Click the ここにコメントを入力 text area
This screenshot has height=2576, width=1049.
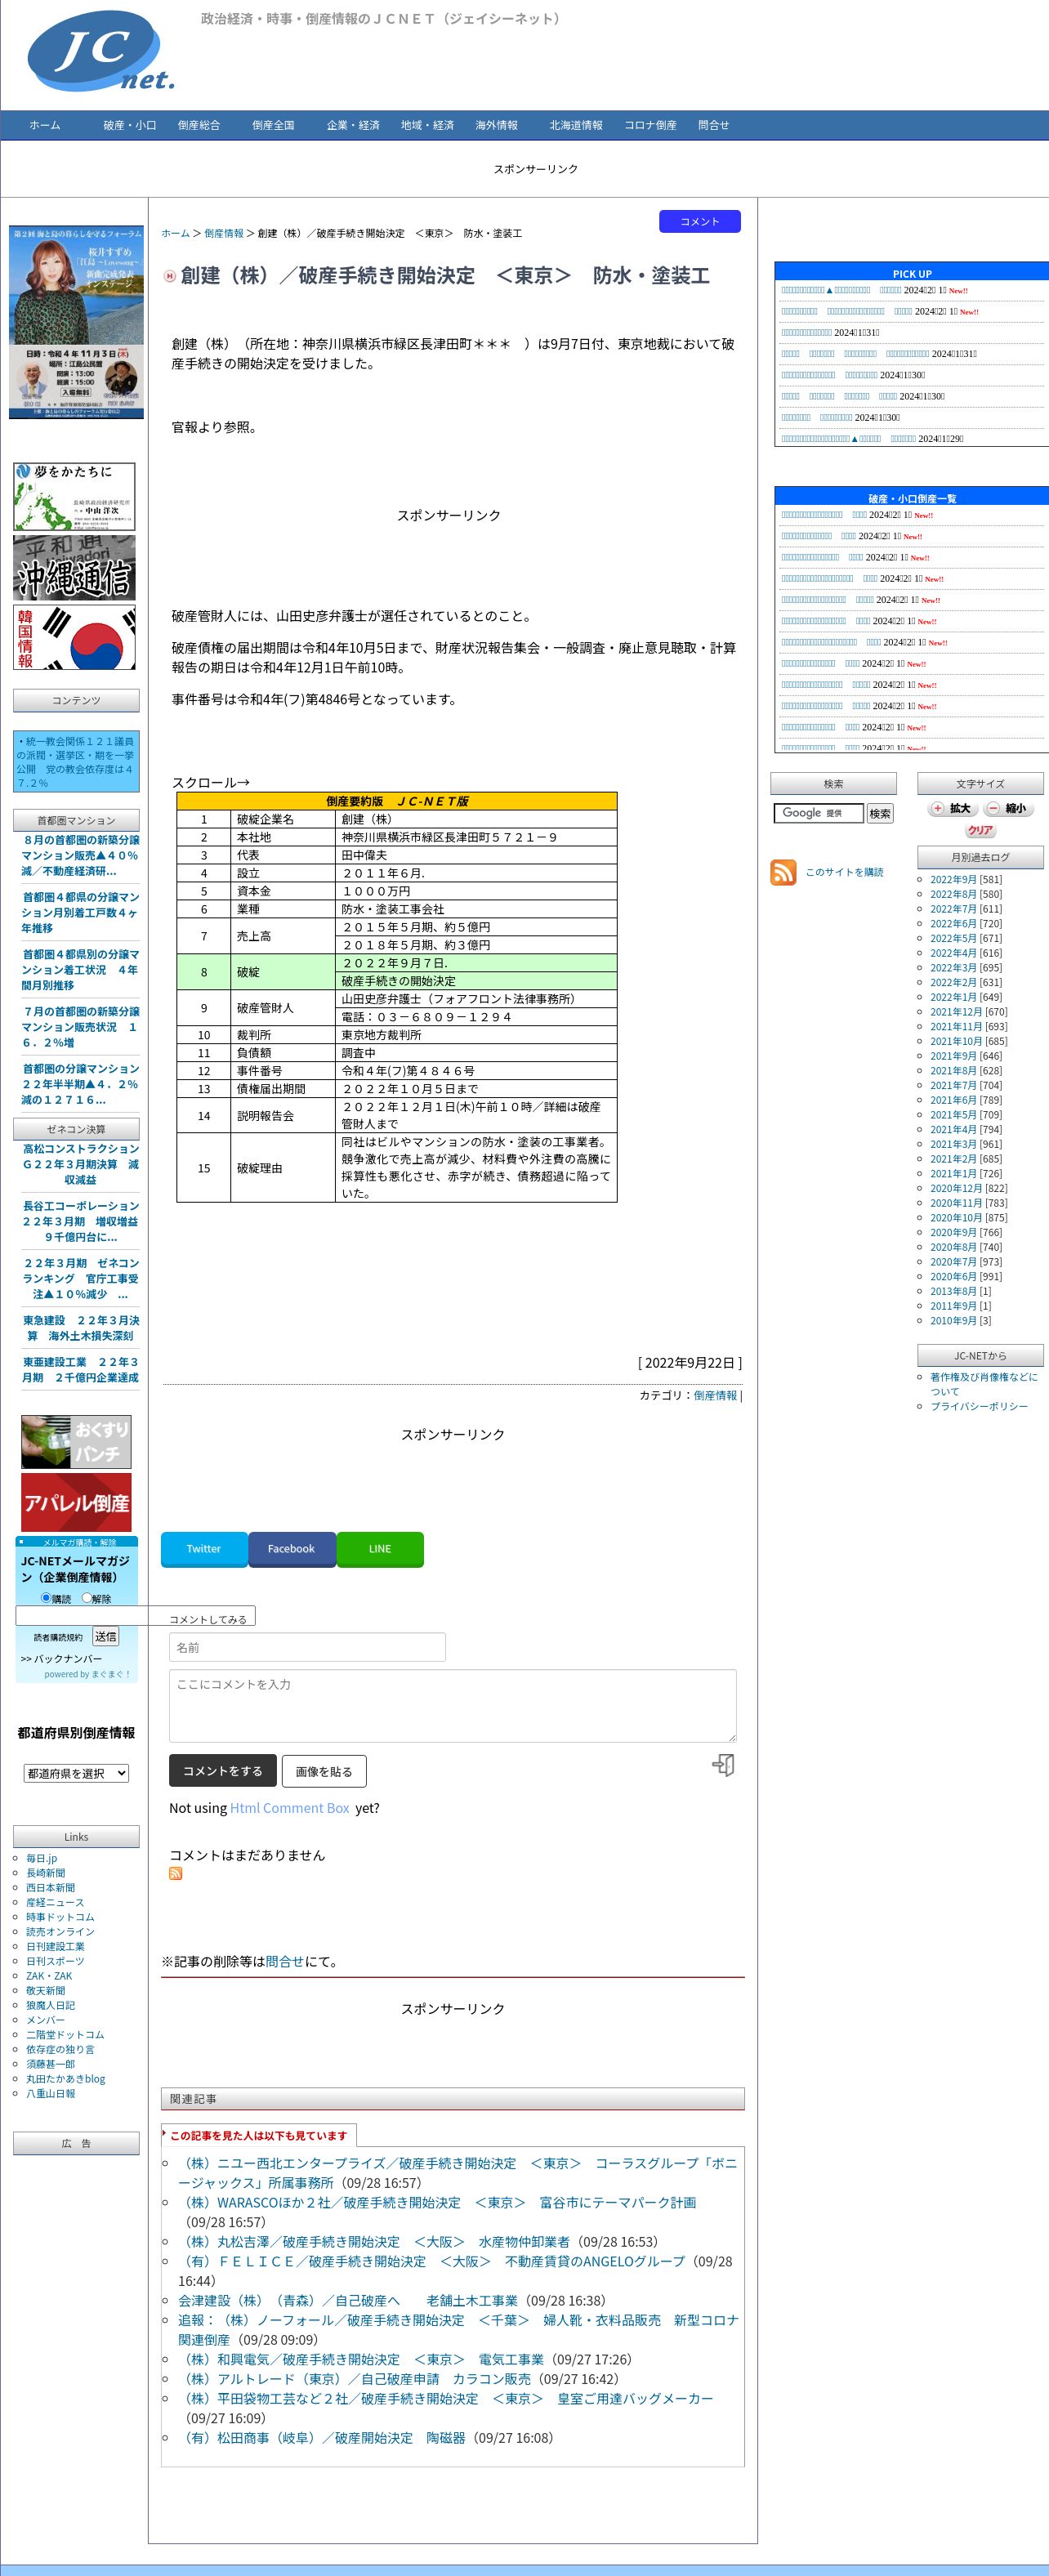pos(453,1705)
